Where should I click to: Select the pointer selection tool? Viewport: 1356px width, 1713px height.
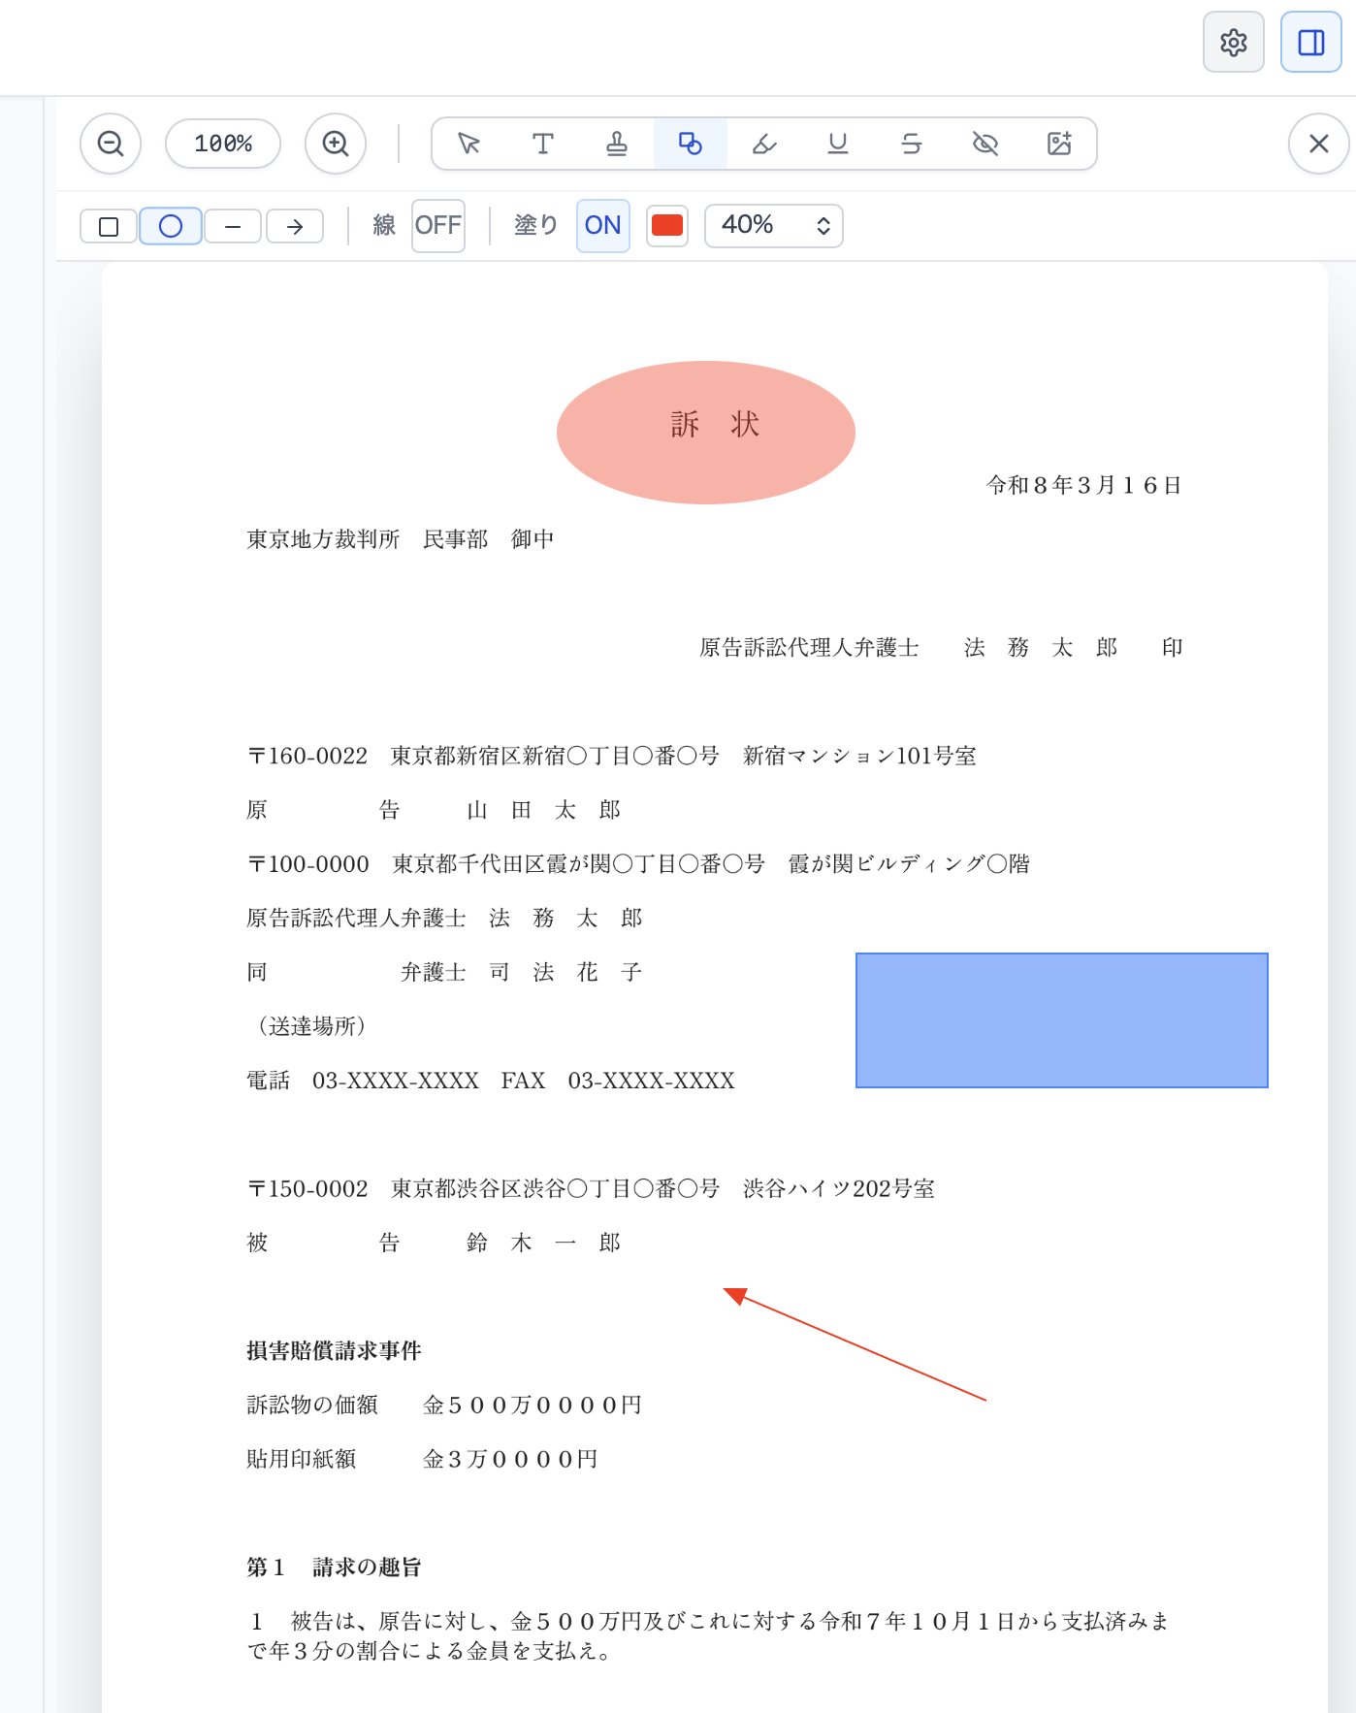pyautogui.click(x=469, y=144)
